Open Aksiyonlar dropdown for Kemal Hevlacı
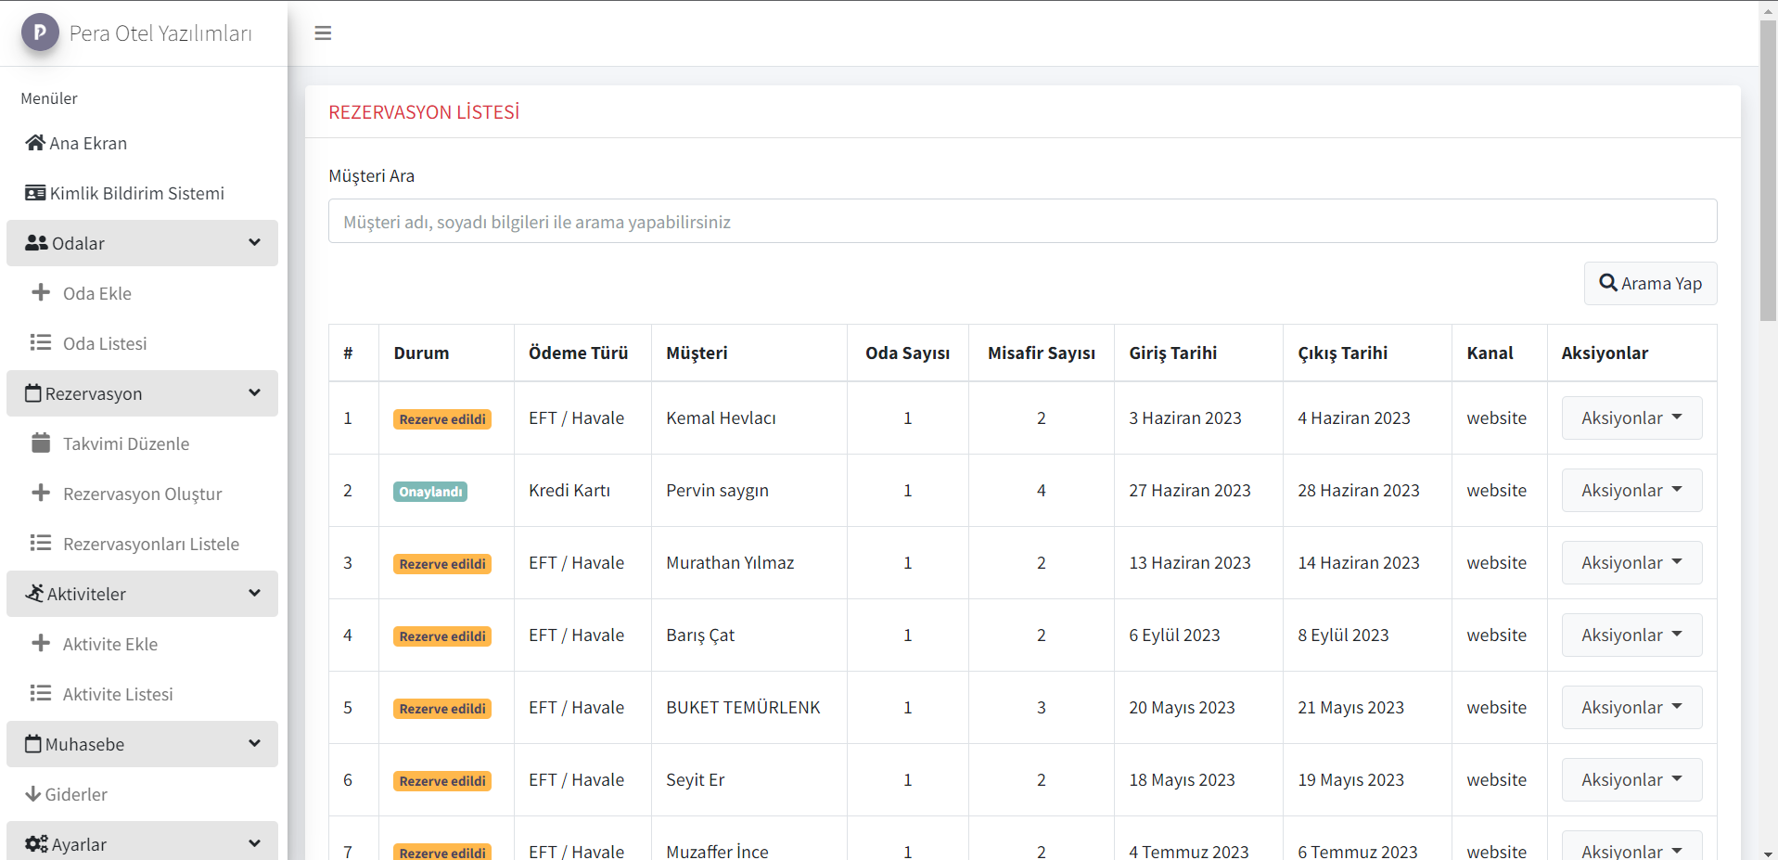Image resolution: width=1778 pixels, height=860 pixels. coord(1631,418)
